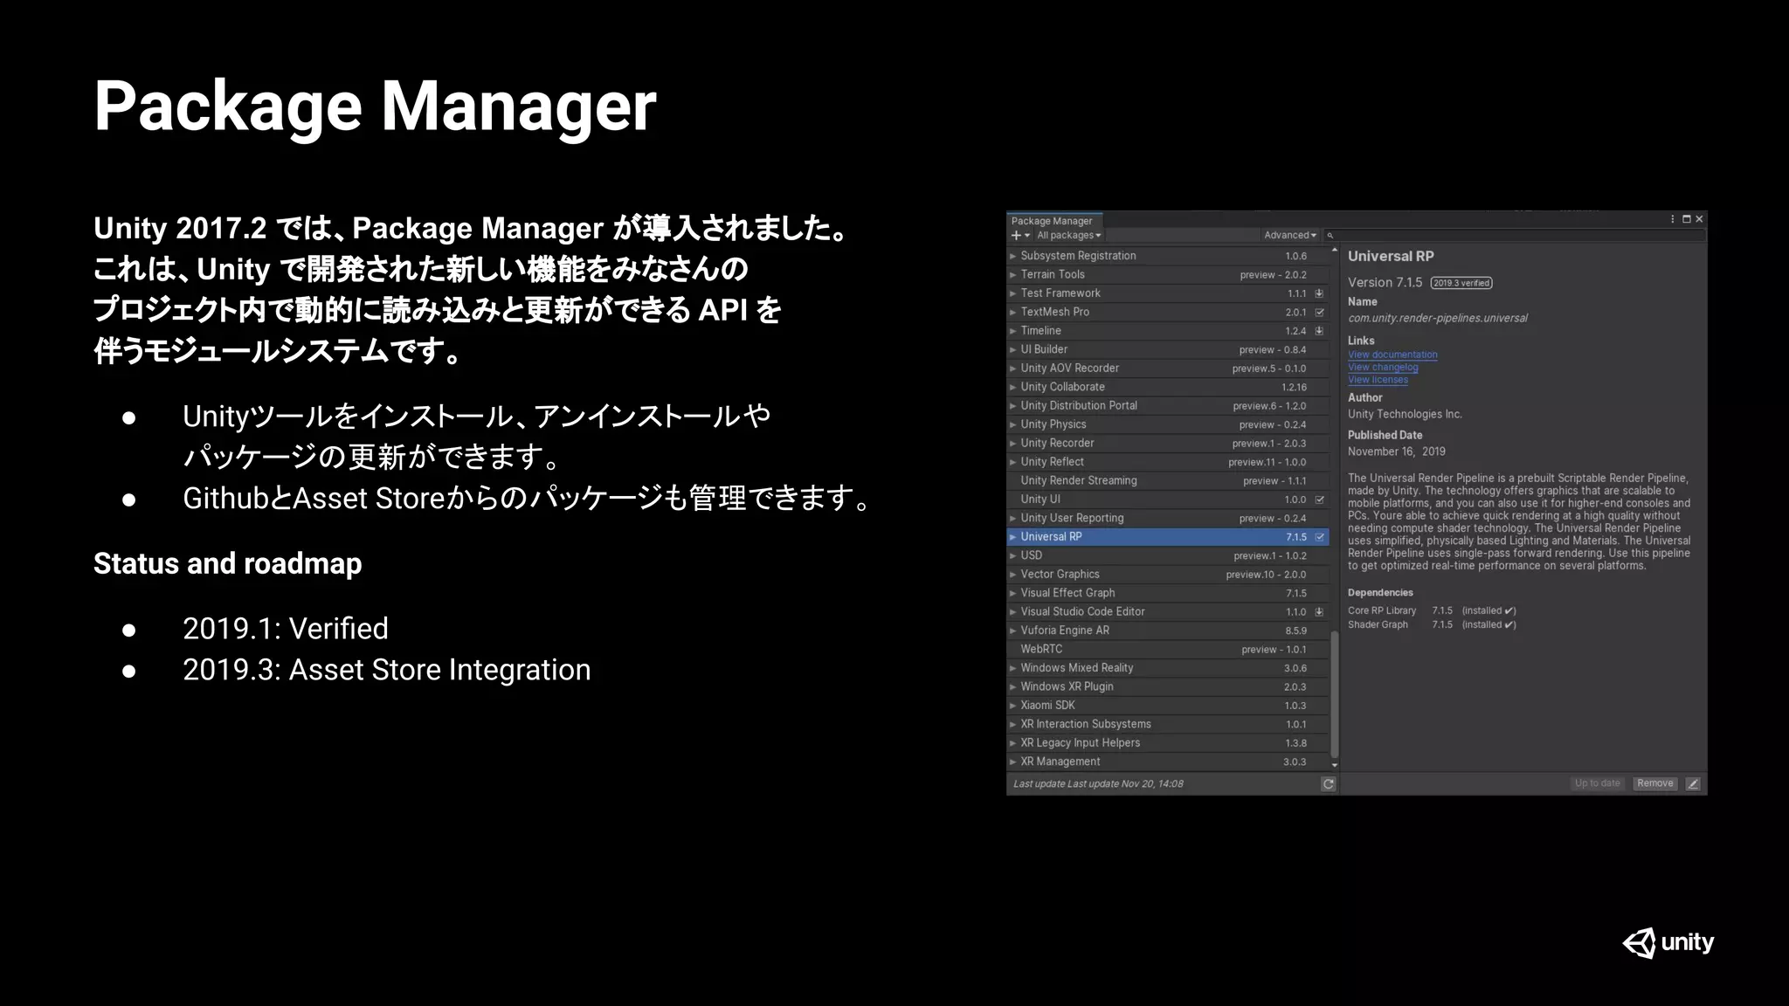This screenshot has width=1789, height=1006.
Task: Click the update arrow icon for Timeline
Action: tap(1319, 331)
